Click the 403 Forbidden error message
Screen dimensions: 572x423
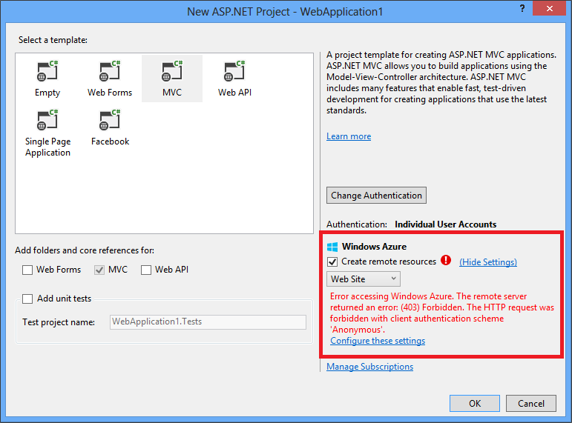(441, 313)
